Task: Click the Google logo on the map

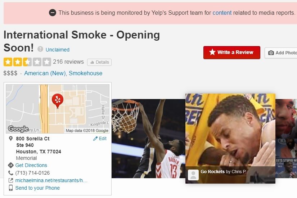Action: (x=18, y=129)
